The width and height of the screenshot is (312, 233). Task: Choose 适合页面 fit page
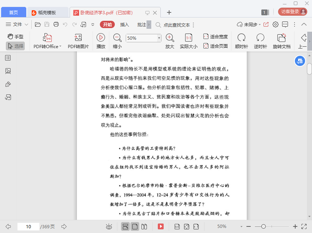click(215, 46)
